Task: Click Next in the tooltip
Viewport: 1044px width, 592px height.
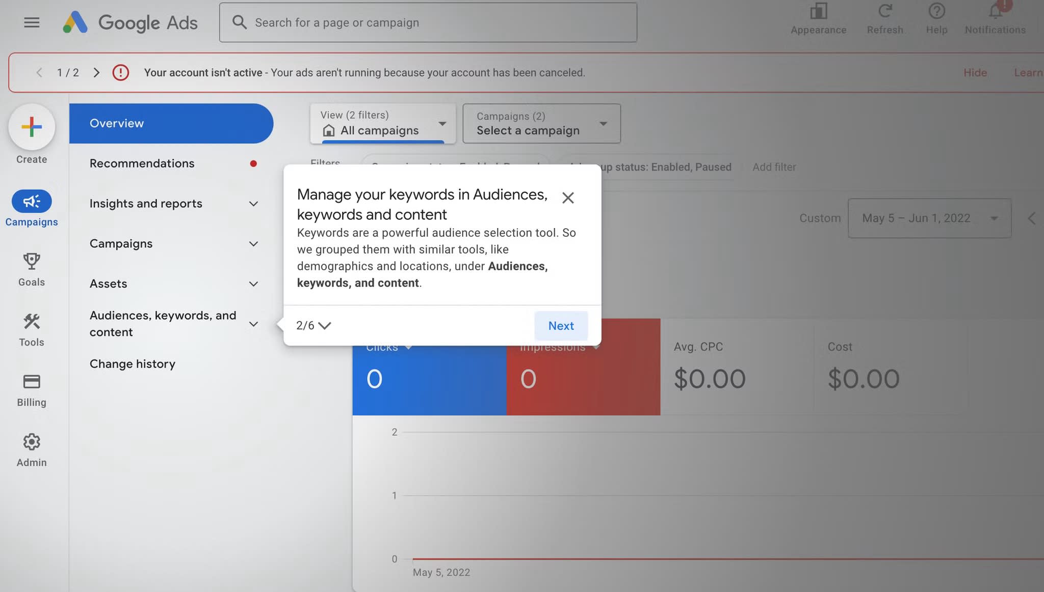Action: point(561,326)
